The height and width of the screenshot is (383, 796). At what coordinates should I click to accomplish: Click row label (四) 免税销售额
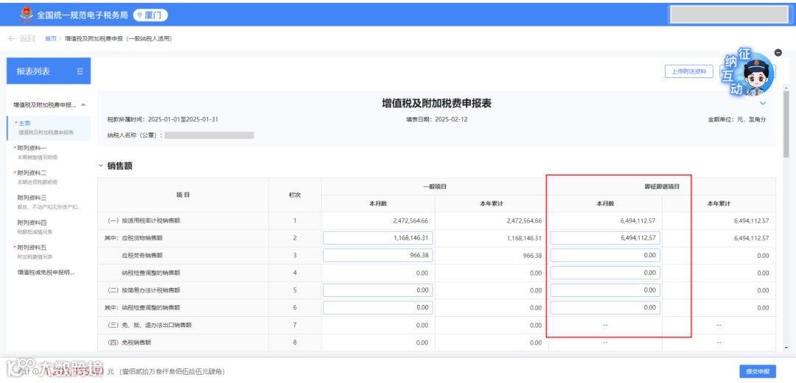coord(129,342)
